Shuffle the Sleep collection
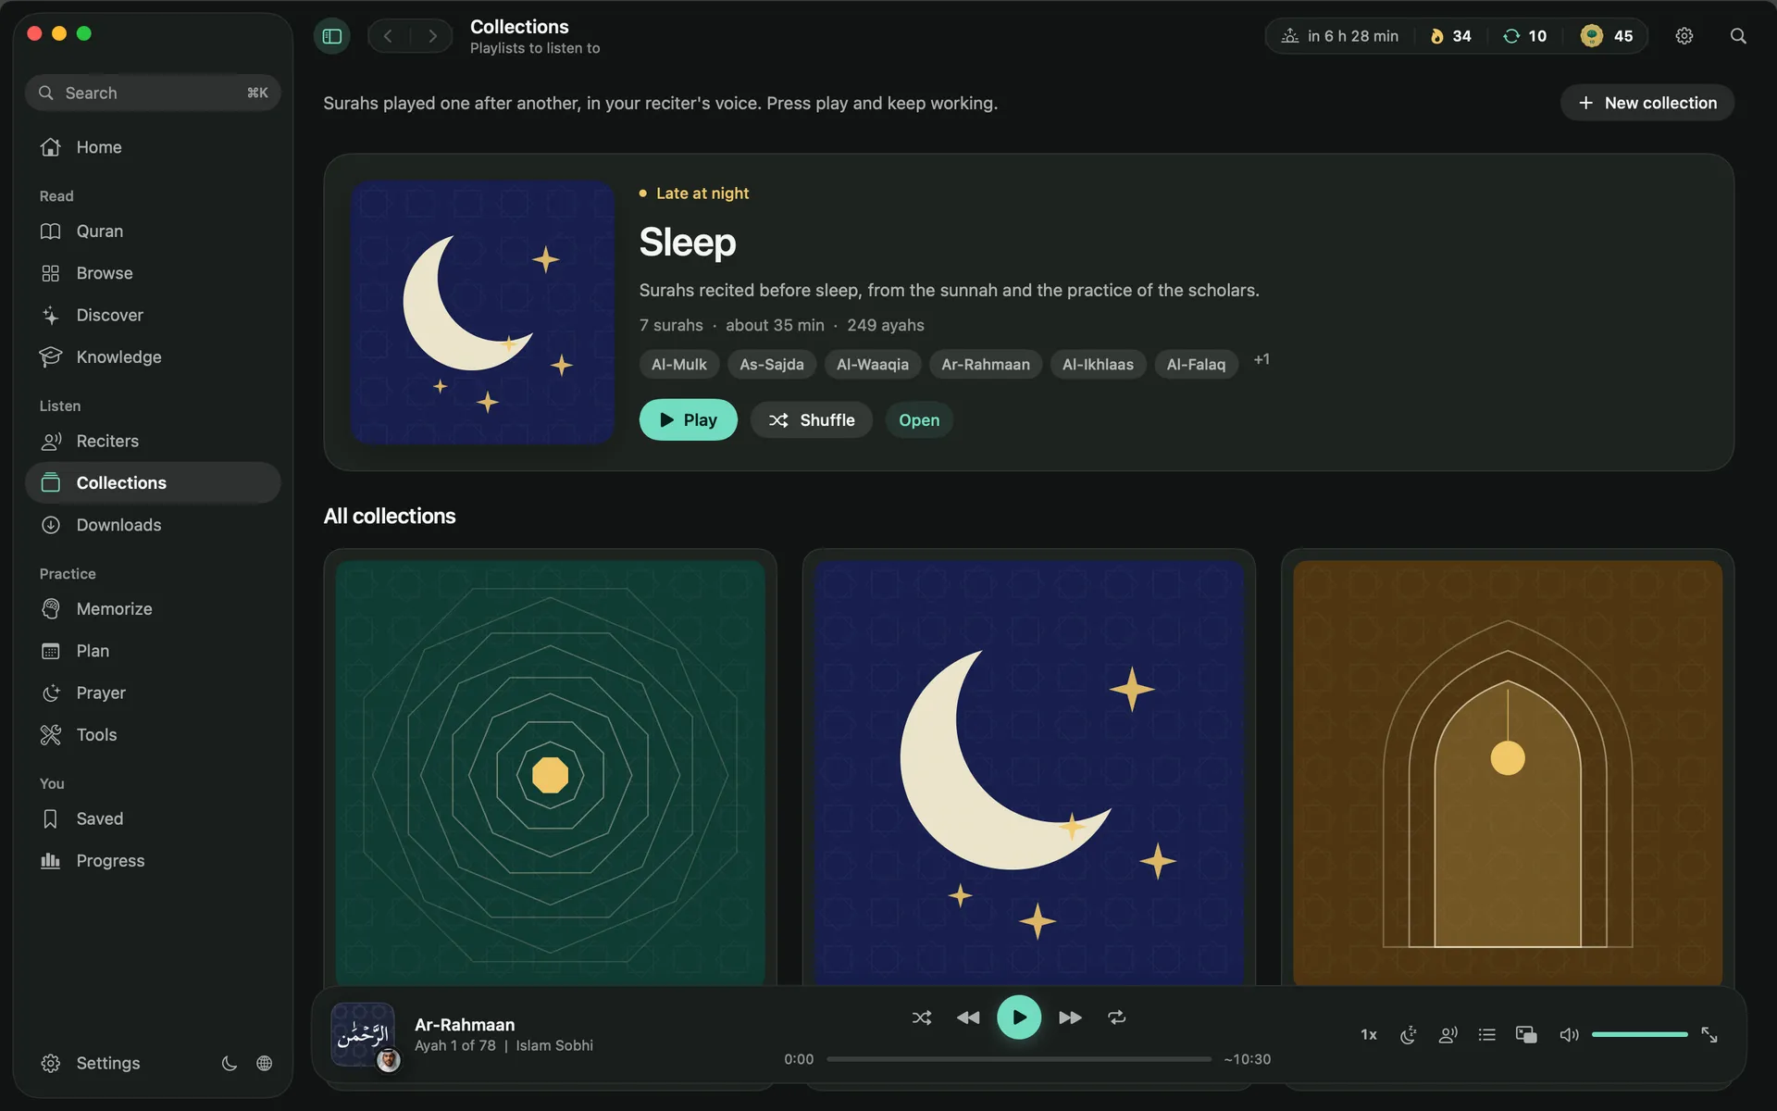The image size is (1777, 1111). (x=811, y=420)
